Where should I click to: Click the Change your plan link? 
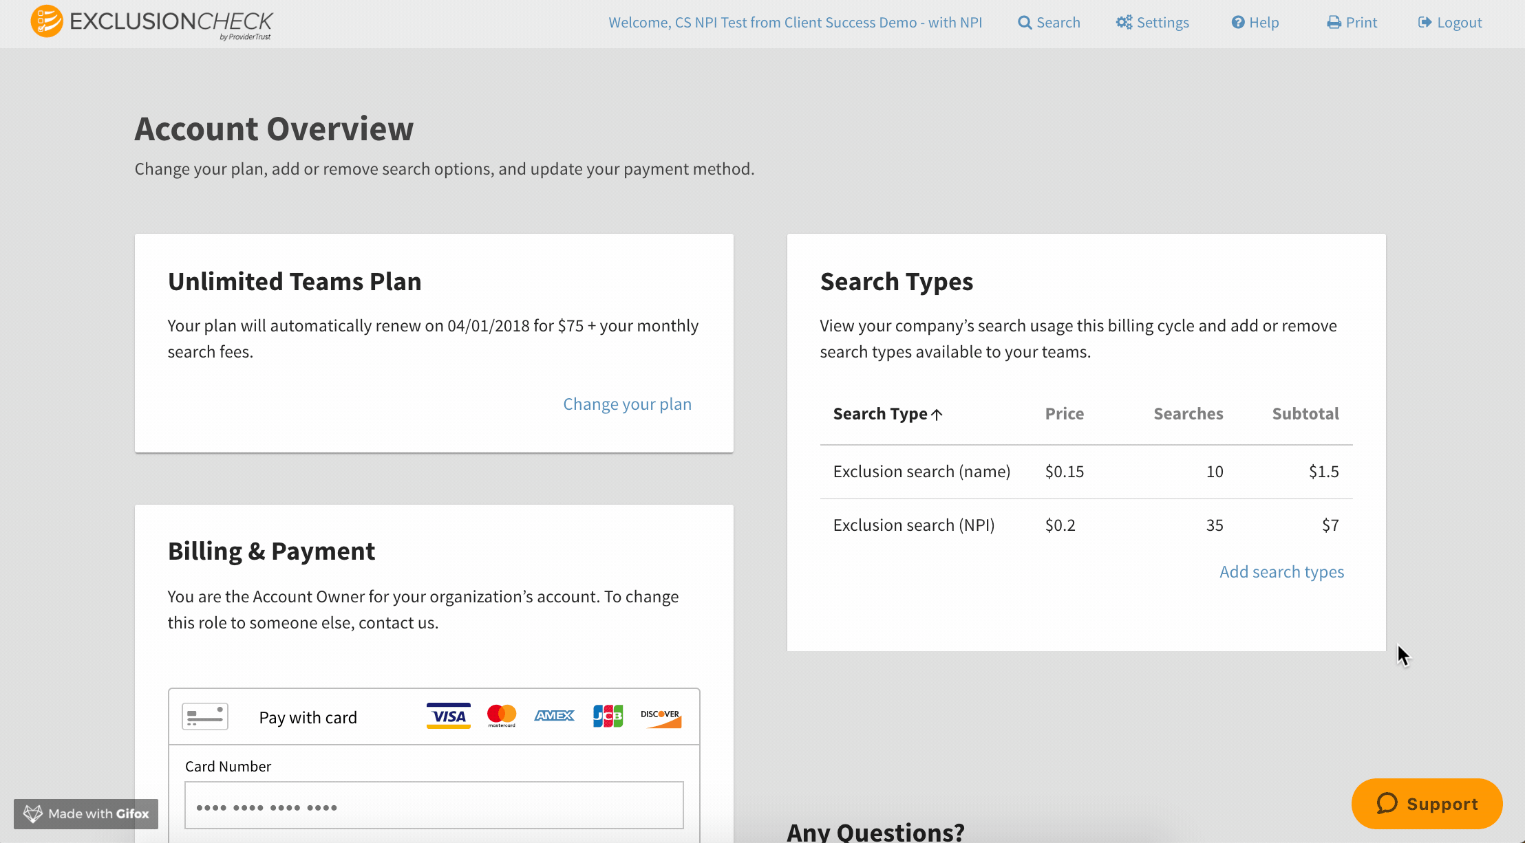(x=627, y=404)
